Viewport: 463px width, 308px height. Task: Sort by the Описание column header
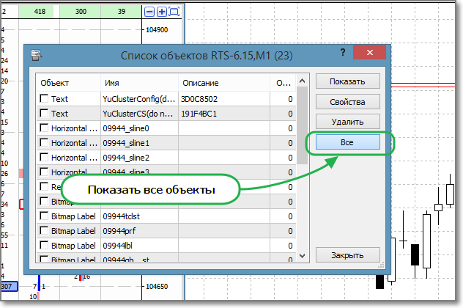coord(224,83)
